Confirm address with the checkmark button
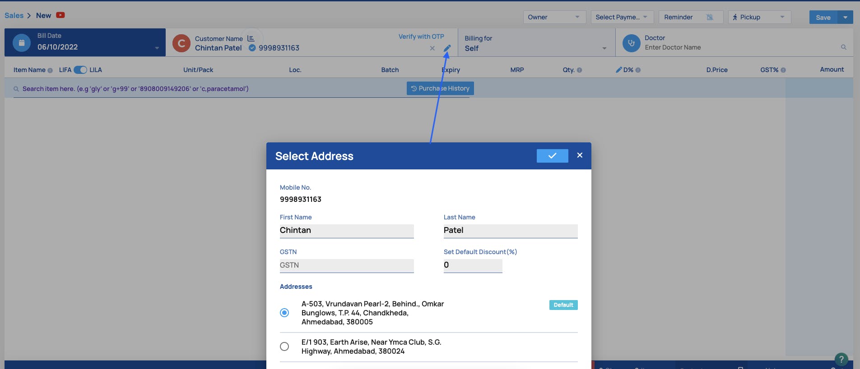The height and width of the screenshot is (369, 860). coord(553,155)
